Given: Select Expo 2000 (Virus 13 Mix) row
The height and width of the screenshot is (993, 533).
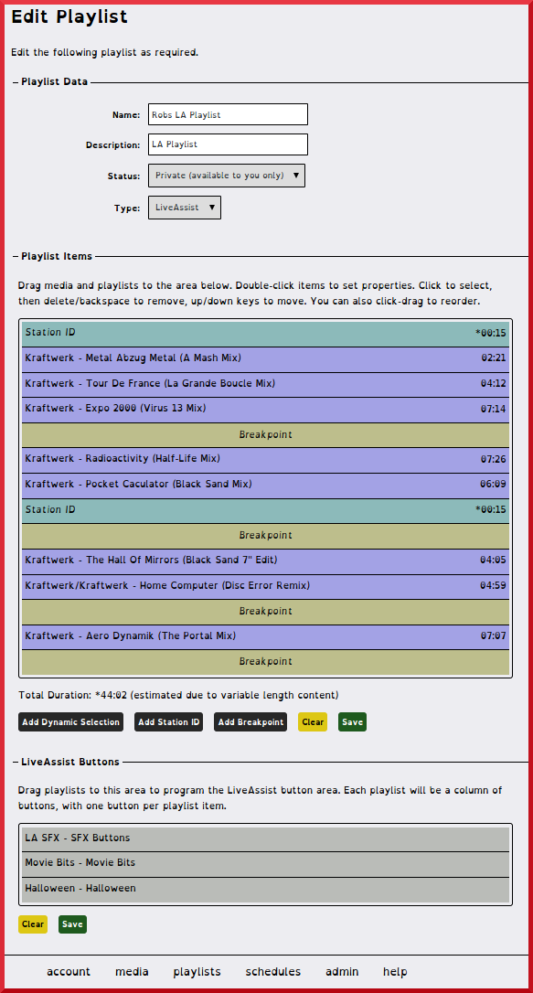Looking at the screenshot, I should [x=266, y=410].
